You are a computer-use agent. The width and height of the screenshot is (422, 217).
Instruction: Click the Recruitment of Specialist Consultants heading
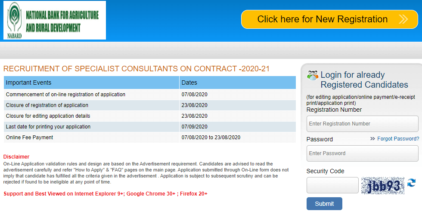tap(137, 69)
